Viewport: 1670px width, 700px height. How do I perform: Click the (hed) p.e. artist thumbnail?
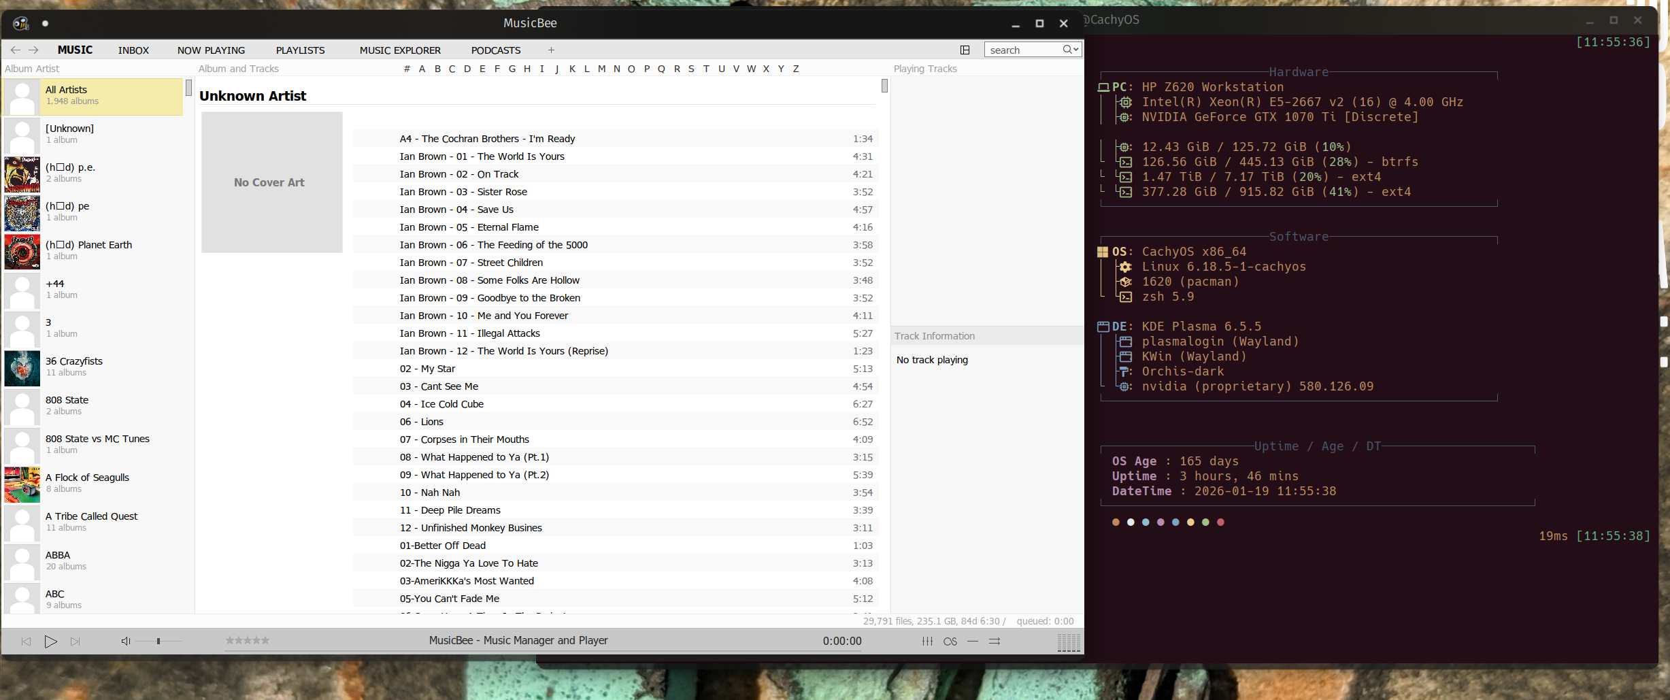[x=22, y=174]
